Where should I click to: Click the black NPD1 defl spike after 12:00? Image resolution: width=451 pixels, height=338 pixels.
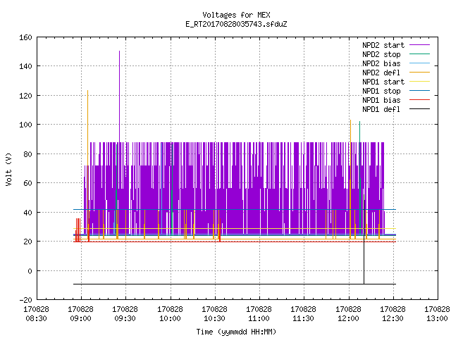pyautogui.click(x=364, y=239)
